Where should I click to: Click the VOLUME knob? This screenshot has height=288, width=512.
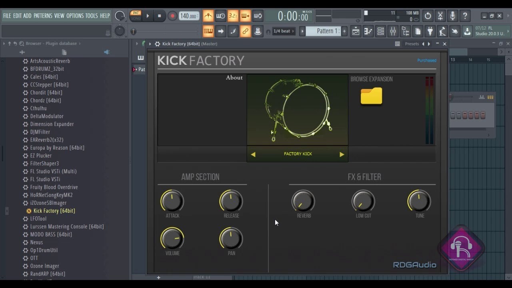click(172, 238)
